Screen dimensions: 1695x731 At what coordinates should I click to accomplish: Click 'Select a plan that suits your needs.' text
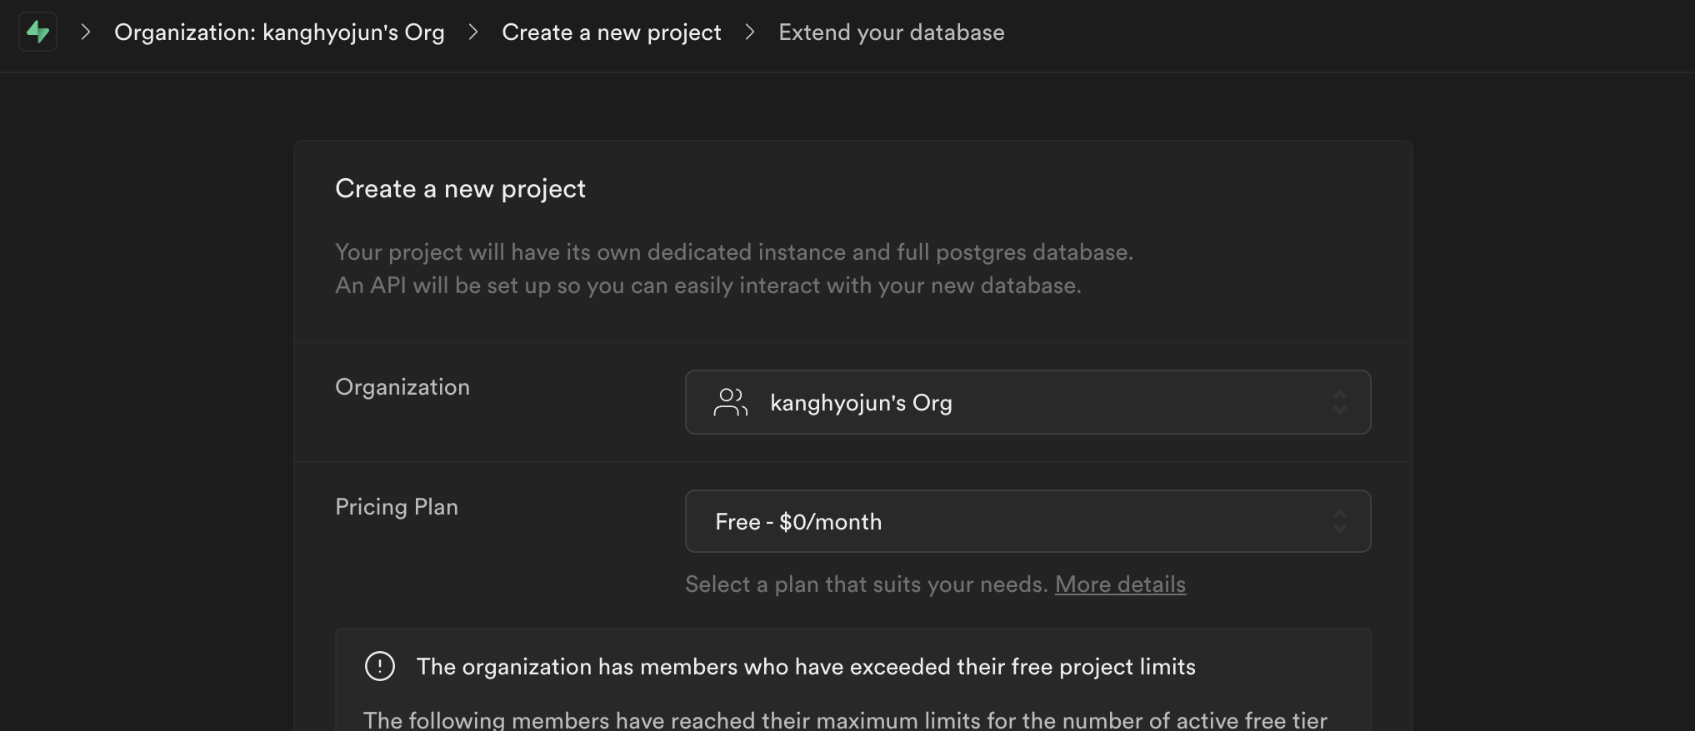867,584
